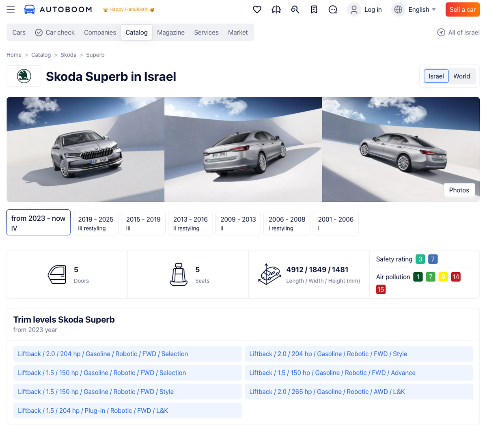Click the user profile avatar icon
The width and height of the screenshot is (487, 431).
click(354, 9)
